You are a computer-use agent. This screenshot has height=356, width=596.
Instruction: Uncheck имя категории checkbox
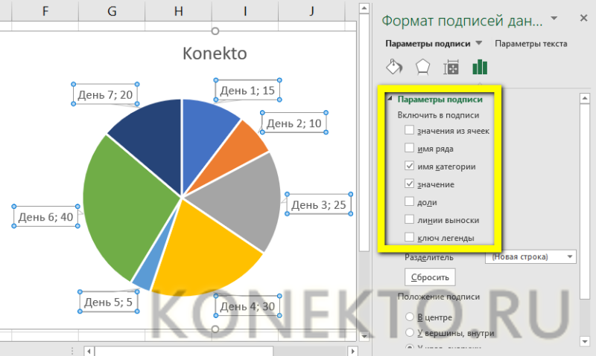409,166
